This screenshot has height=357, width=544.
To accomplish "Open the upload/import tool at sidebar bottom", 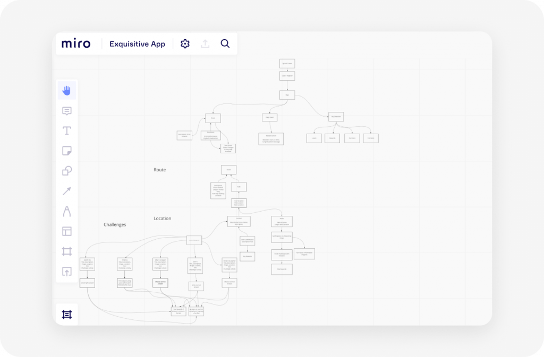I will pos(67,272).
